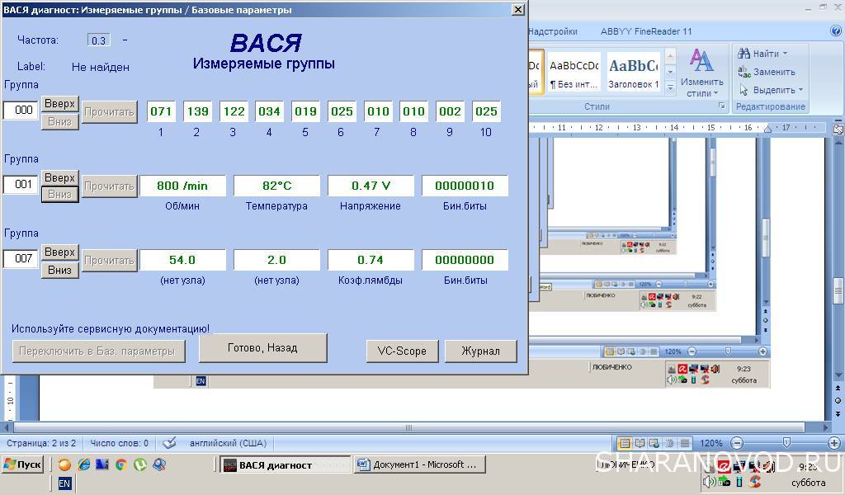Image resolution: width=845 pixels, height=495 pixels.
Task: Click the group 007 number input field
Action: (21, 259)
